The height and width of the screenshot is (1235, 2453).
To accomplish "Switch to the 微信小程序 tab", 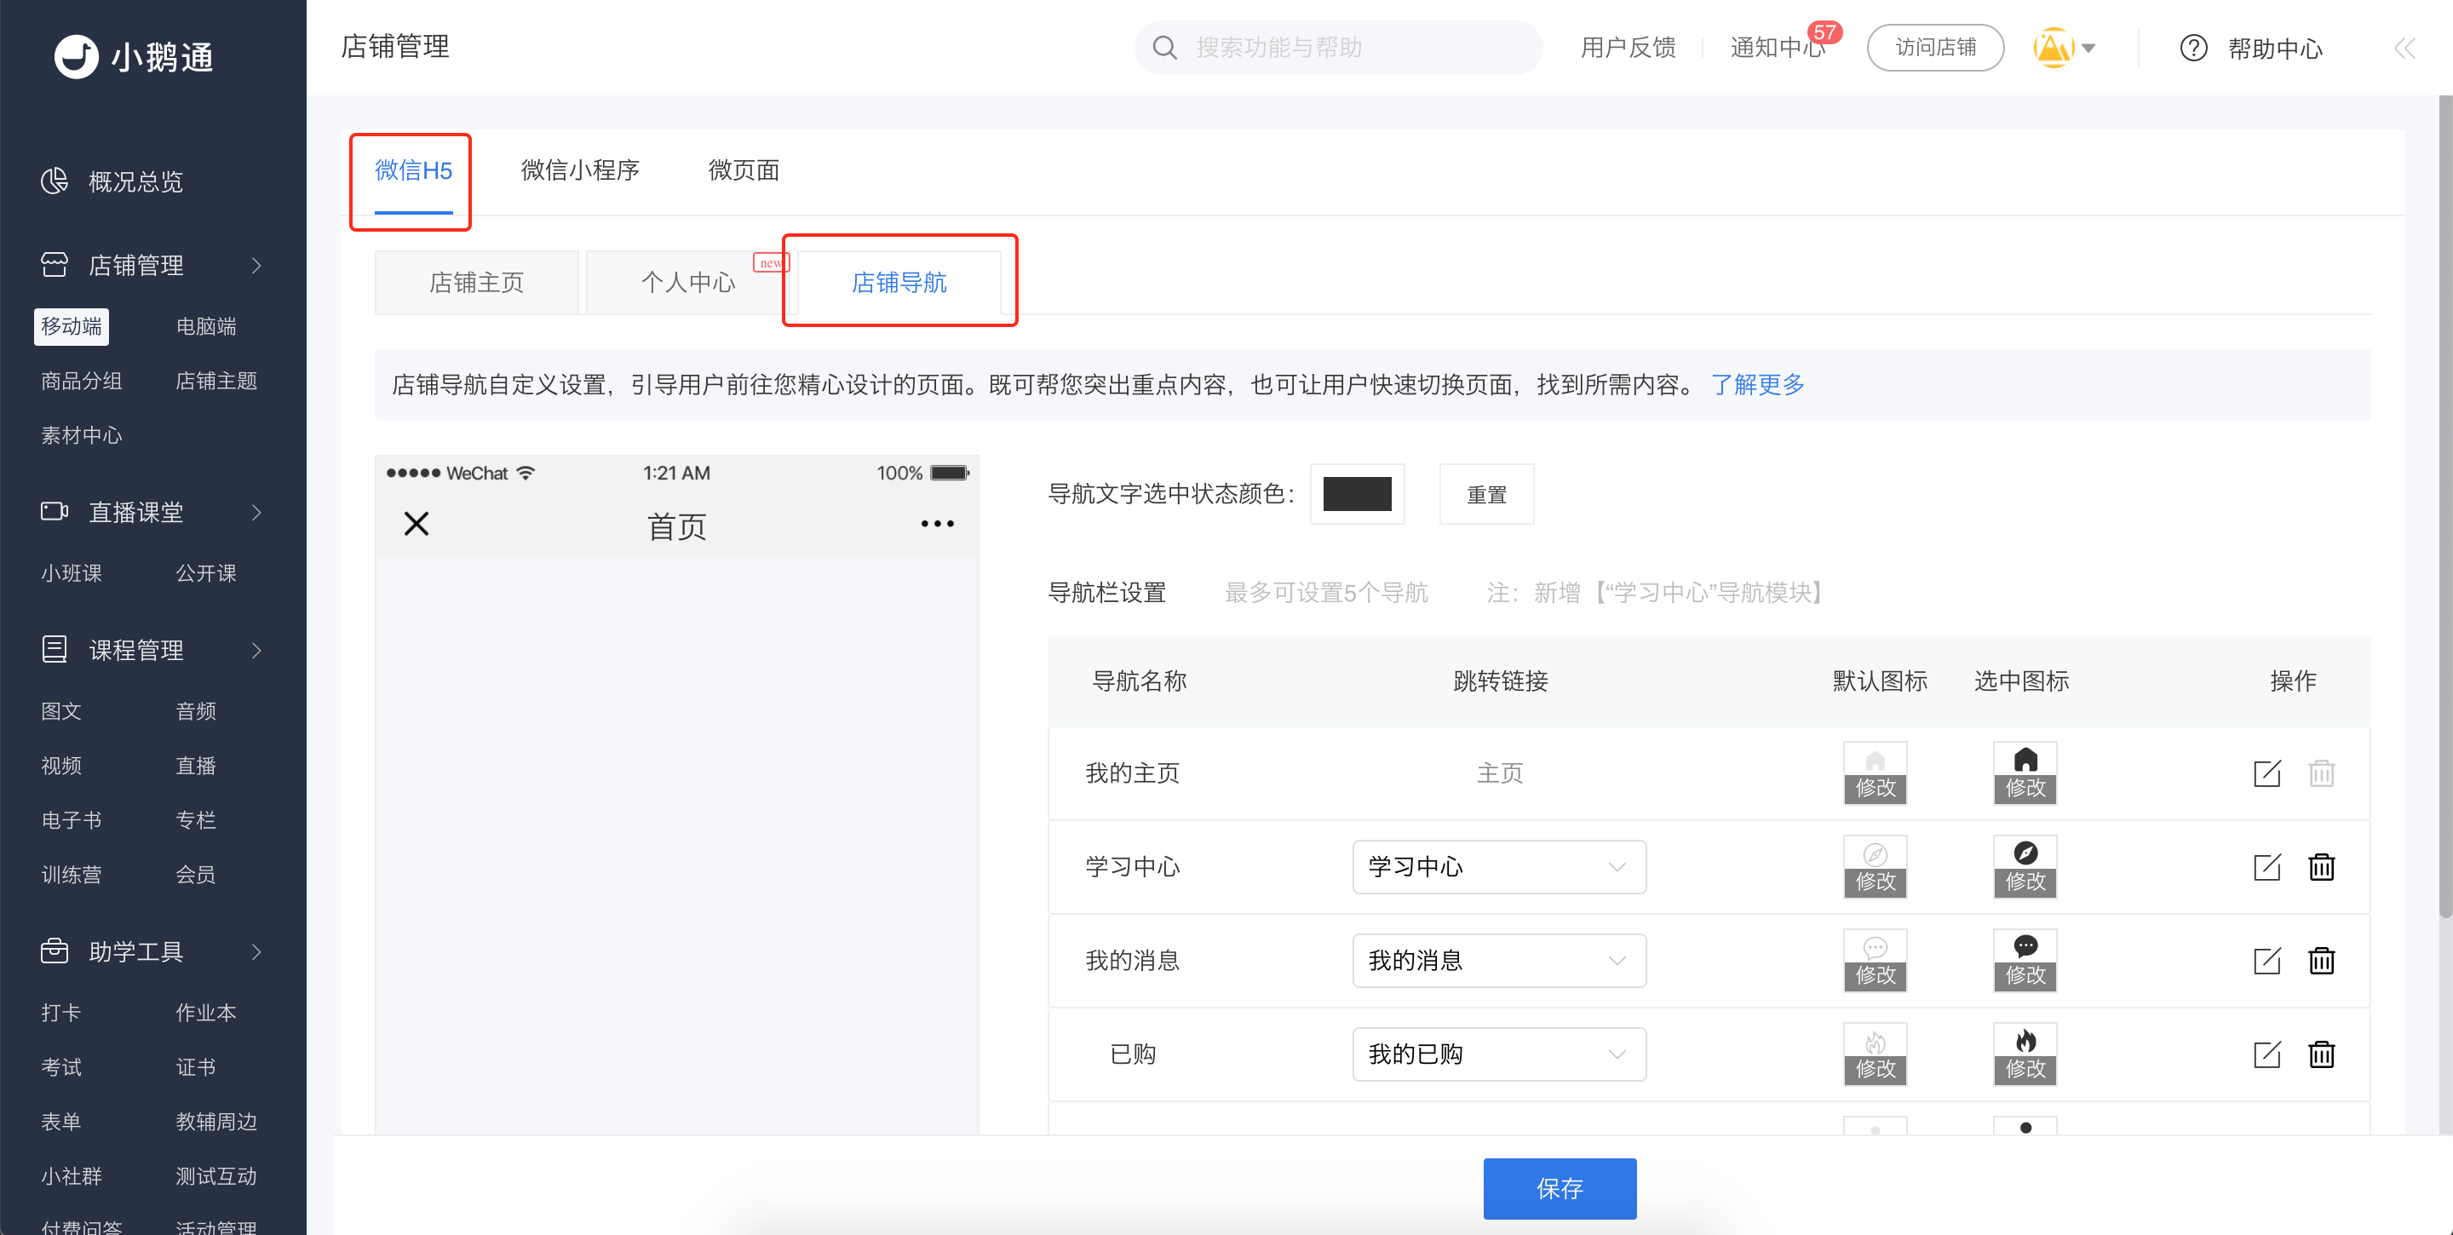I will 580,170.
